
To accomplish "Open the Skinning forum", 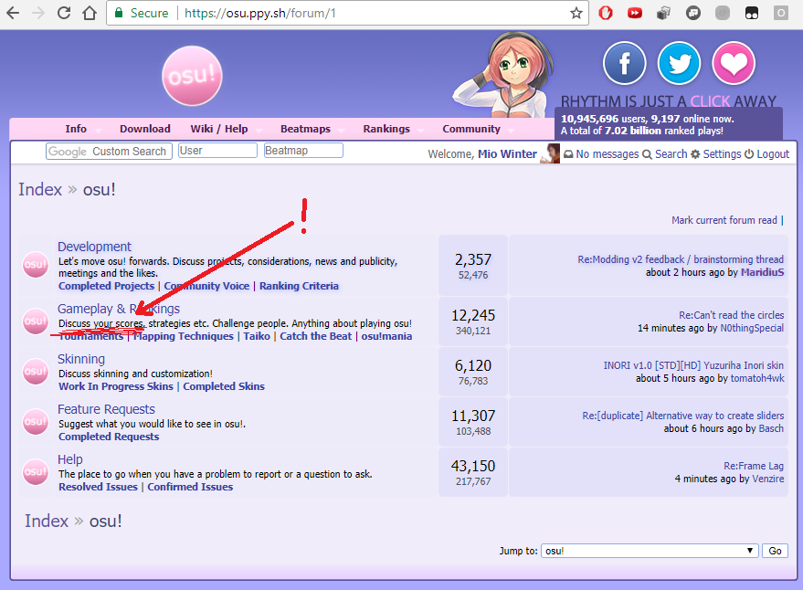I will (x=81, y=359).
